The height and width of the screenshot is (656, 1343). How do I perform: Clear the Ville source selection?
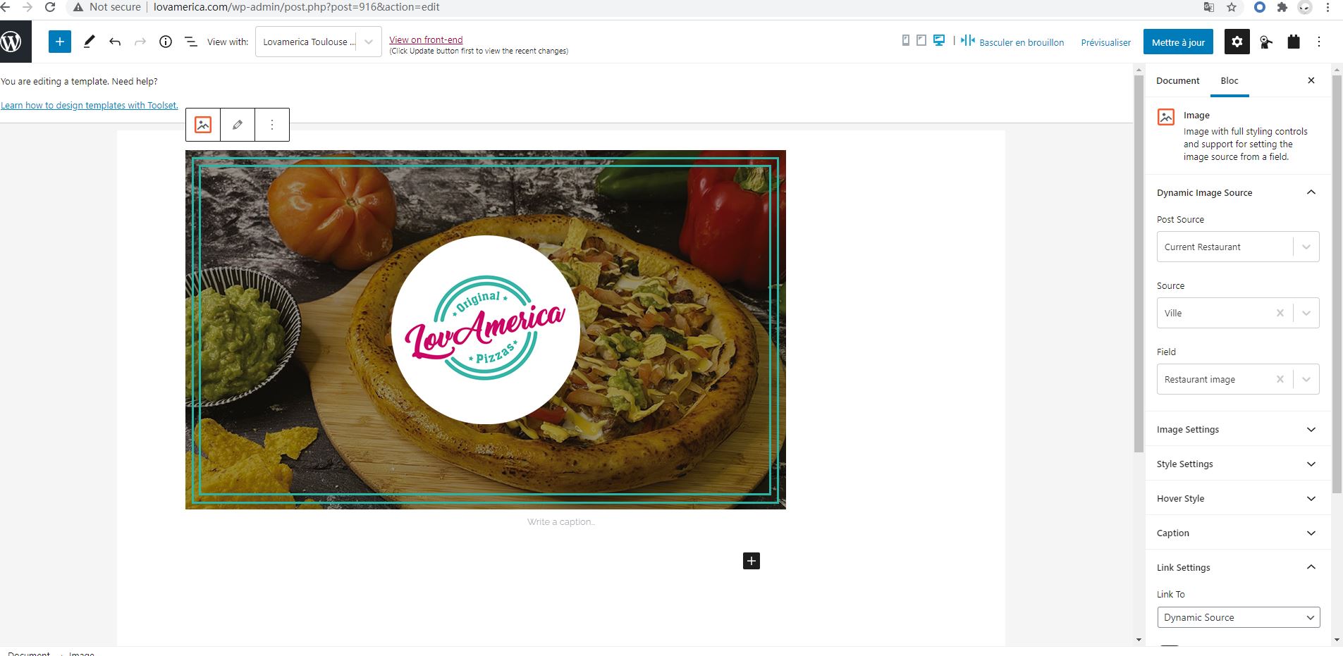(1280, 313)
